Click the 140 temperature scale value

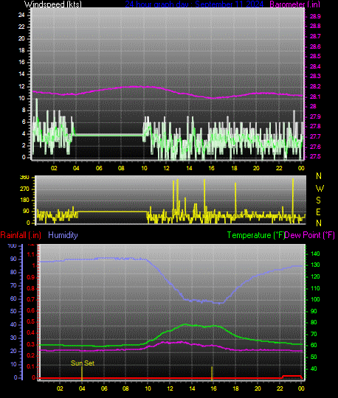coord(315,254)
